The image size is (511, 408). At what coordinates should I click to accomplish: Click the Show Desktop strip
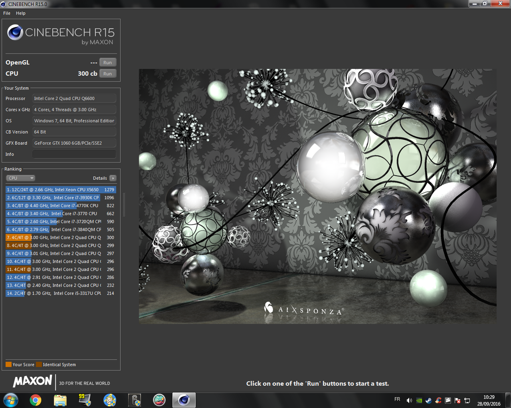pos(508,400)
